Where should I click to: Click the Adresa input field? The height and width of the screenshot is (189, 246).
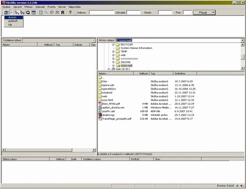coord(102,13)
